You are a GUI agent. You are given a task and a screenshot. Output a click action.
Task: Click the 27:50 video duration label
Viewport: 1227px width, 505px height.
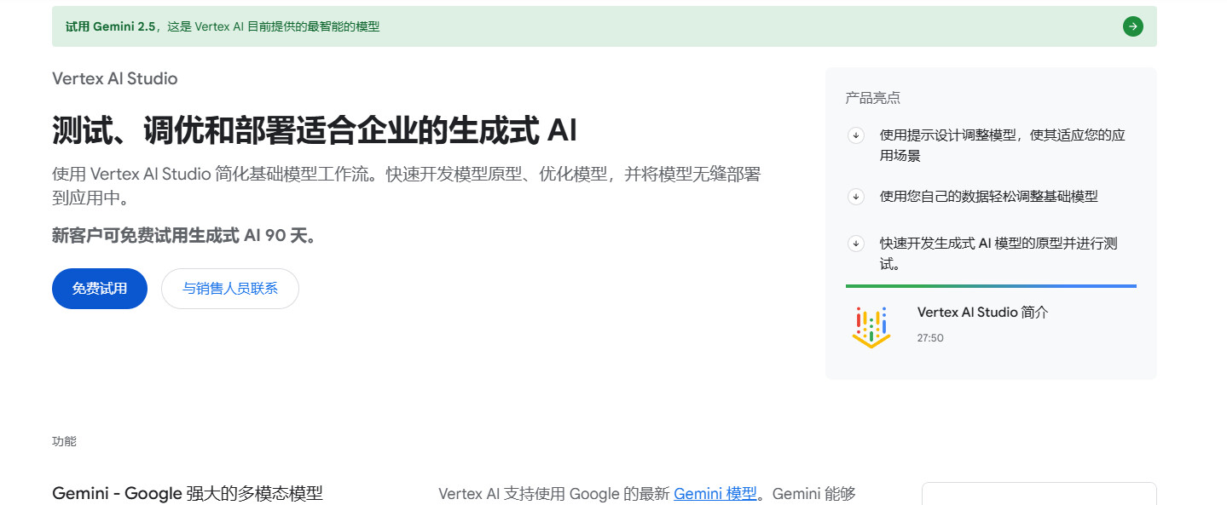coord(930,338)
